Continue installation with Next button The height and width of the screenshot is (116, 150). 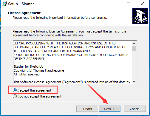(109, 109)
